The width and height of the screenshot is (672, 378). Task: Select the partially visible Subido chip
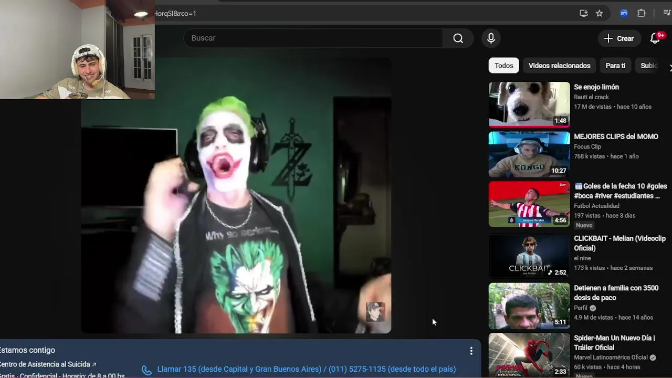tap(648, 66)
